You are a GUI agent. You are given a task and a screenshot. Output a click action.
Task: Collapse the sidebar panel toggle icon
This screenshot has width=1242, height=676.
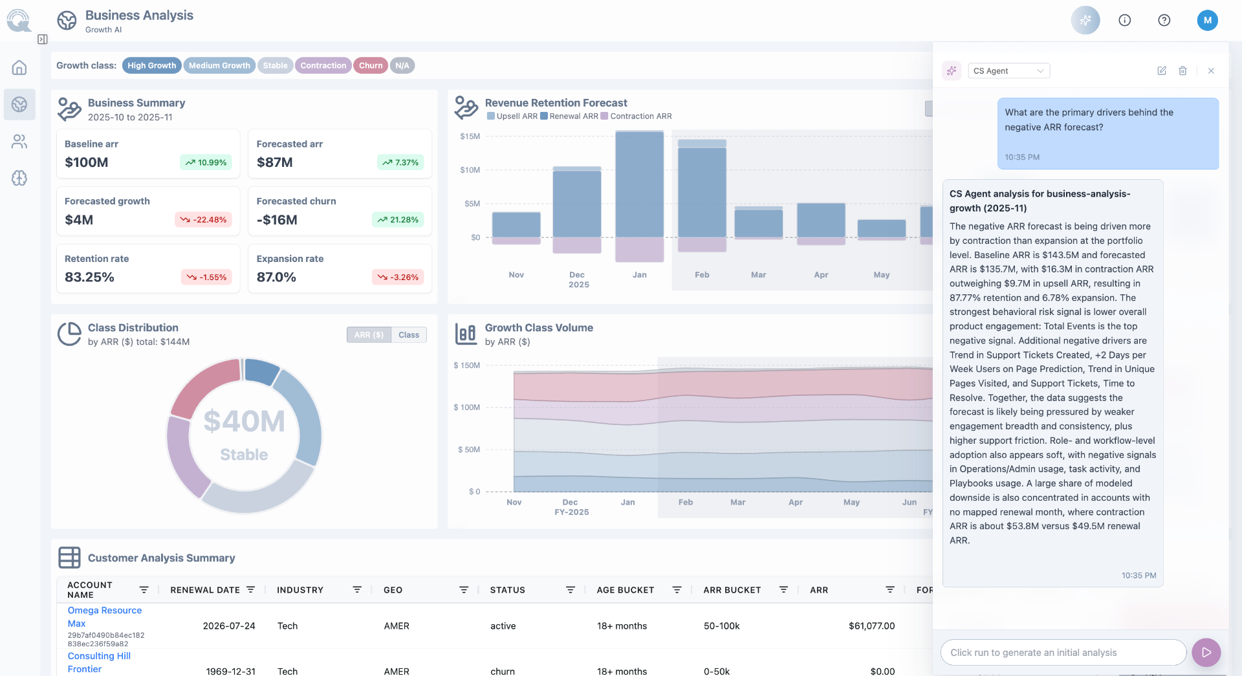[43, 39]
